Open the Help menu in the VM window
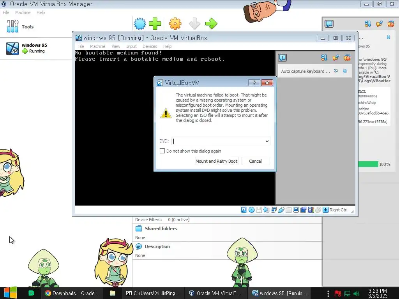Screen dimensions: 399x299 point(167,46)
